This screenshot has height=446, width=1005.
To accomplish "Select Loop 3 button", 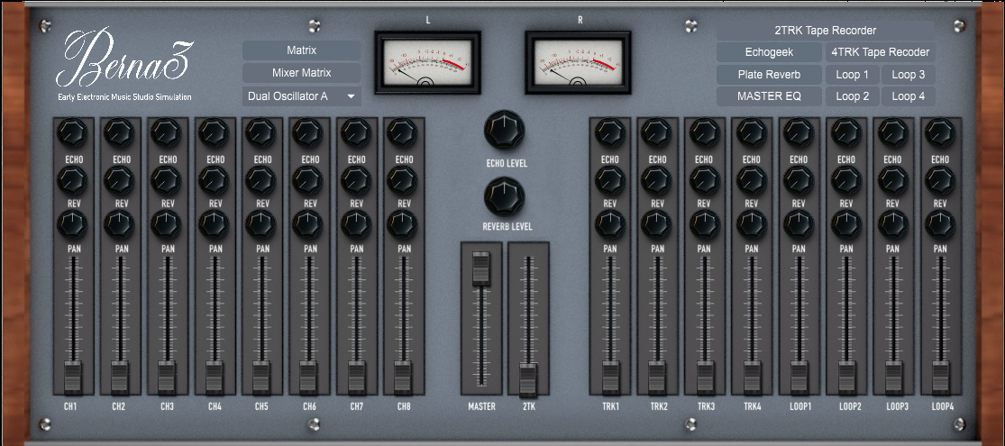I will (x=909, y=74).
